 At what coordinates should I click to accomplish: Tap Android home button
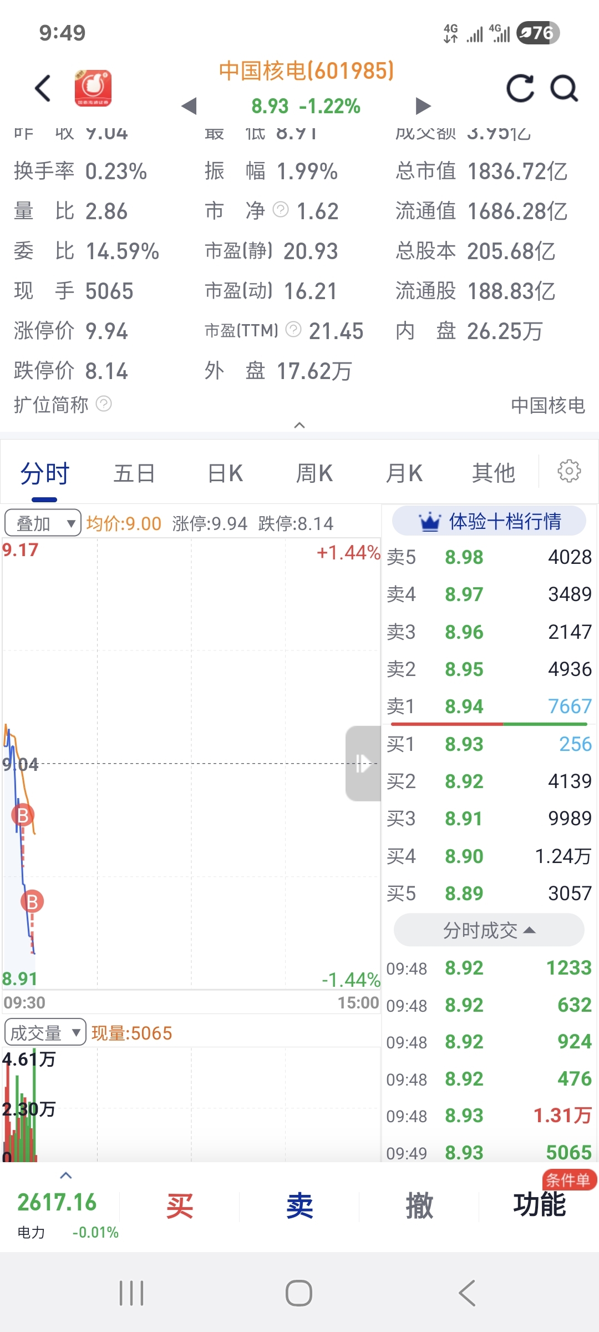(299, 1293)
